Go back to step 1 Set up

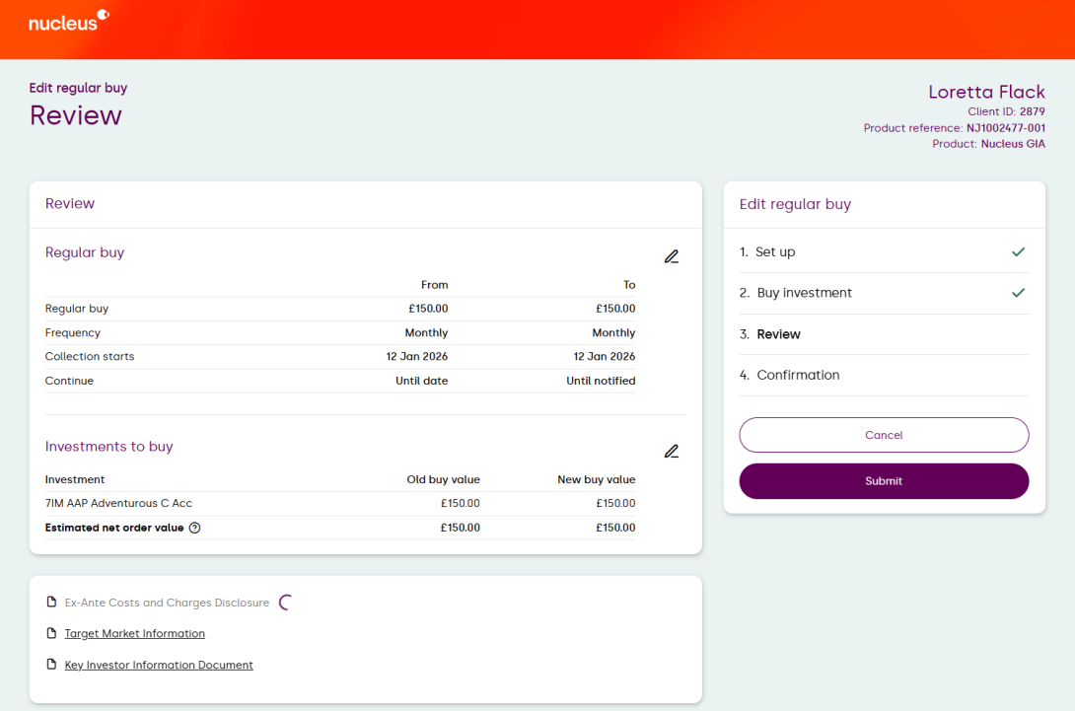click(x=774, y=251)
